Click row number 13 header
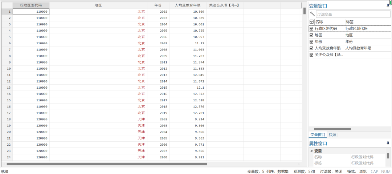The width and height of the screenshot is (392, 174). click(x=7, y=88)
